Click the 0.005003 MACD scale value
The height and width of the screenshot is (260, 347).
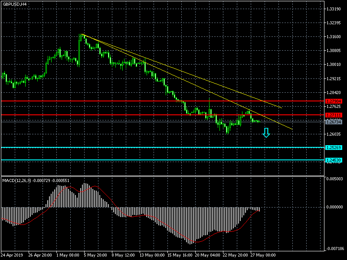334,179
